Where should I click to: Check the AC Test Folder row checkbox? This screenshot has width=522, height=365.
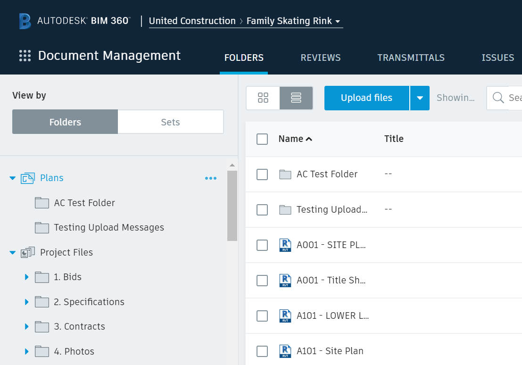pyautogui.click(x=262, y=174)
